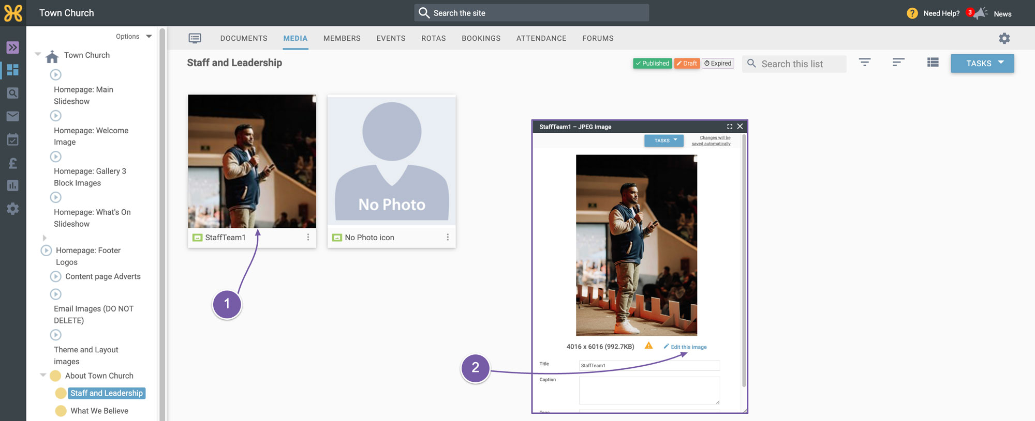Switch to the Media tab

pyautogui.click(x=295, y=38)
